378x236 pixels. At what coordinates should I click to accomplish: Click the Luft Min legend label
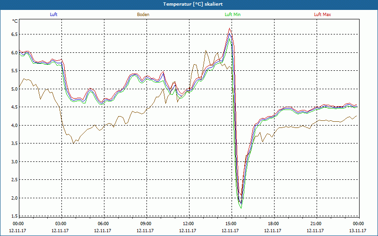coord(232,15)
